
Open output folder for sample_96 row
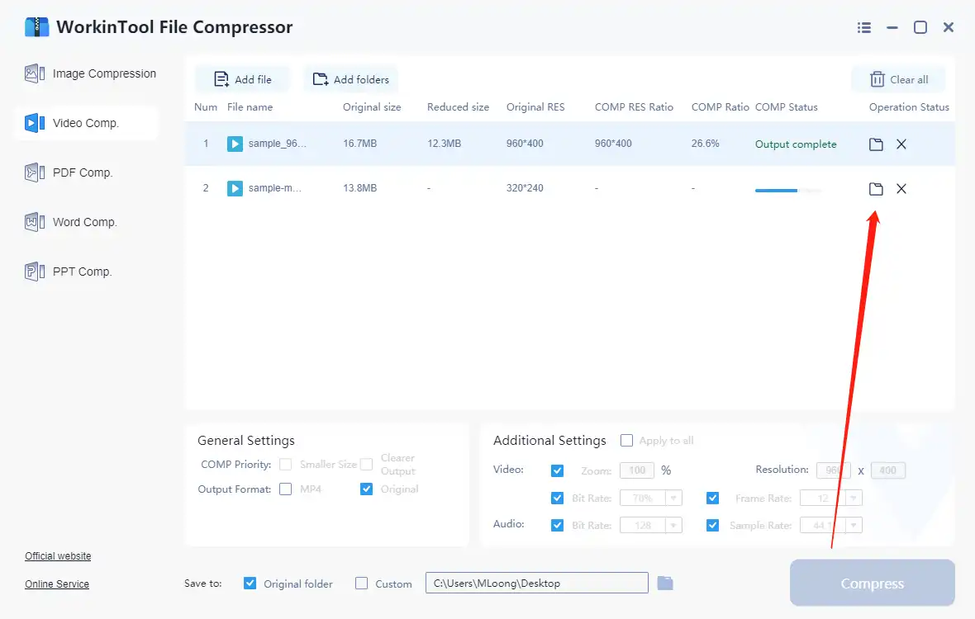tap(876, 144)
